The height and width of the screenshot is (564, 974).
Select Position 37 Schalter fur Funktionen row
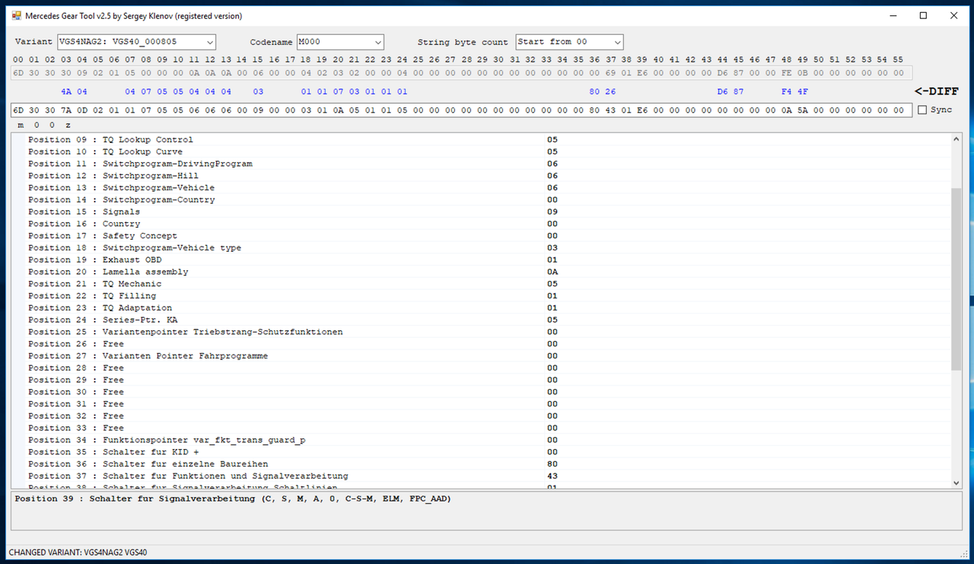[481, 476]
